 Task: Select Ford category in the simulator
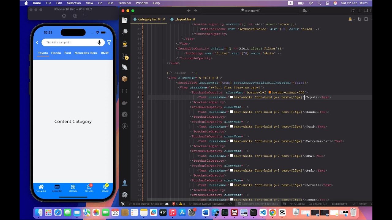[x=68, y=53]
